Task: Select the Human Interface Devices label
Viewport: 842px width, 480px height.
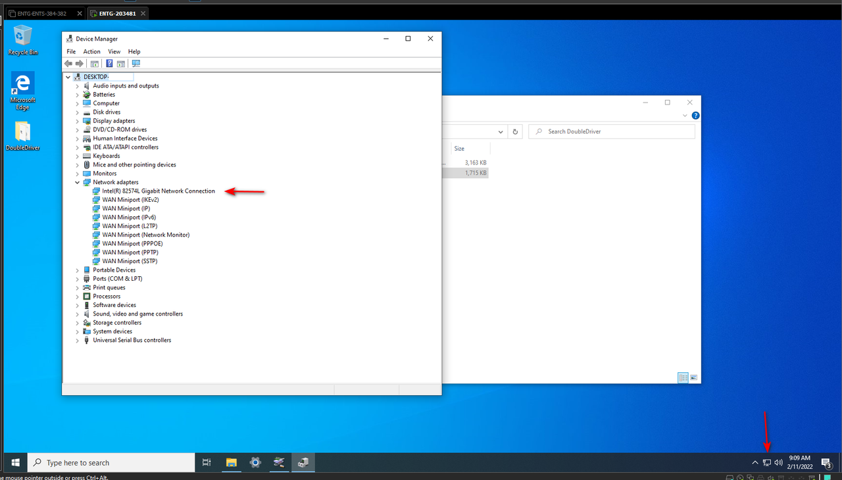Action: tap(125, 138)
